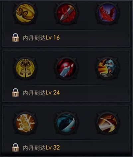Select the golden ornate armor skill icon

[x=25, y=68]
